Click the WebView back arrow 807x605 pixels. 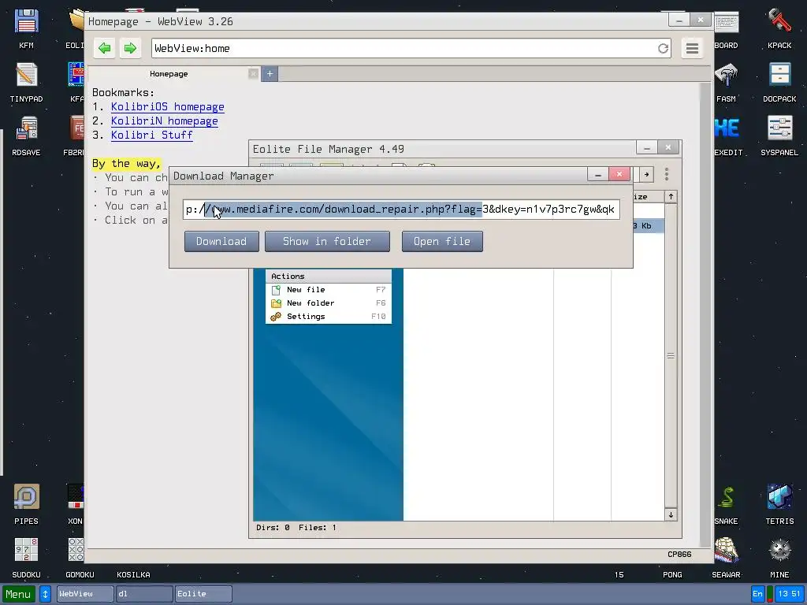tap(105, 48)
